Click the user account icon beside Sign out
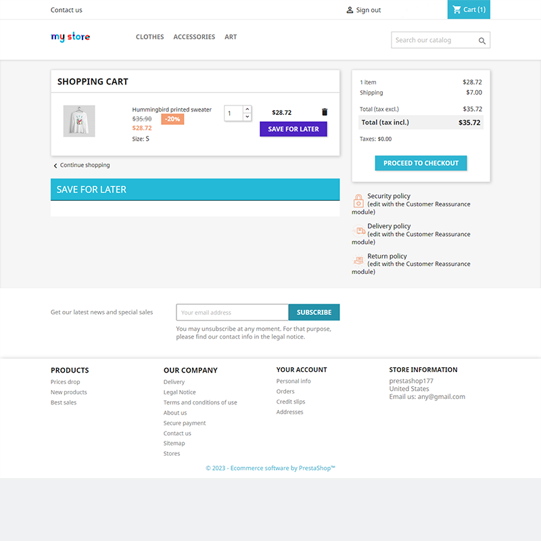This screenshot has height=541, width=541. (350, 10)
